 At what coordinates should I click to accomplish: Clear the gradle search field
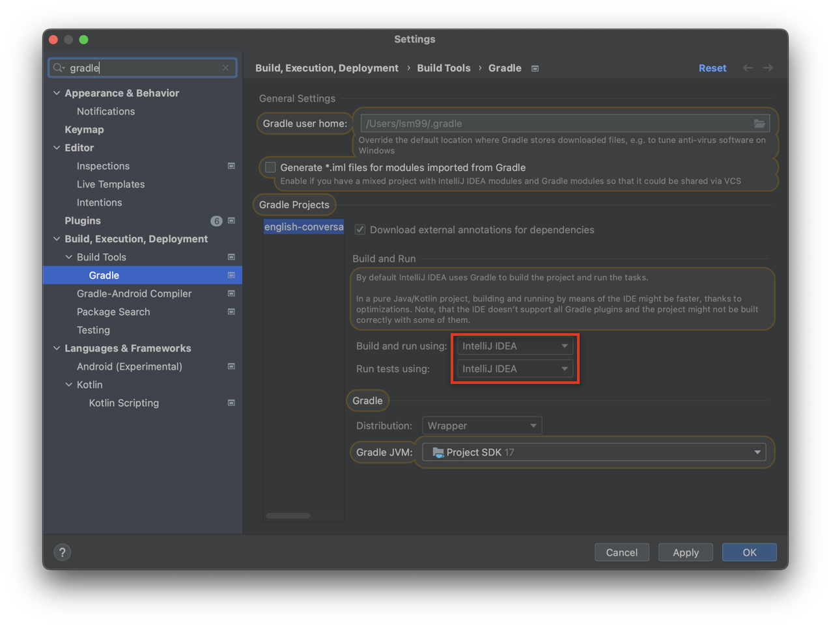[x=225, y=68]
